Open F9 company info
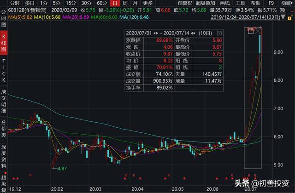 [x=271, y=3]
